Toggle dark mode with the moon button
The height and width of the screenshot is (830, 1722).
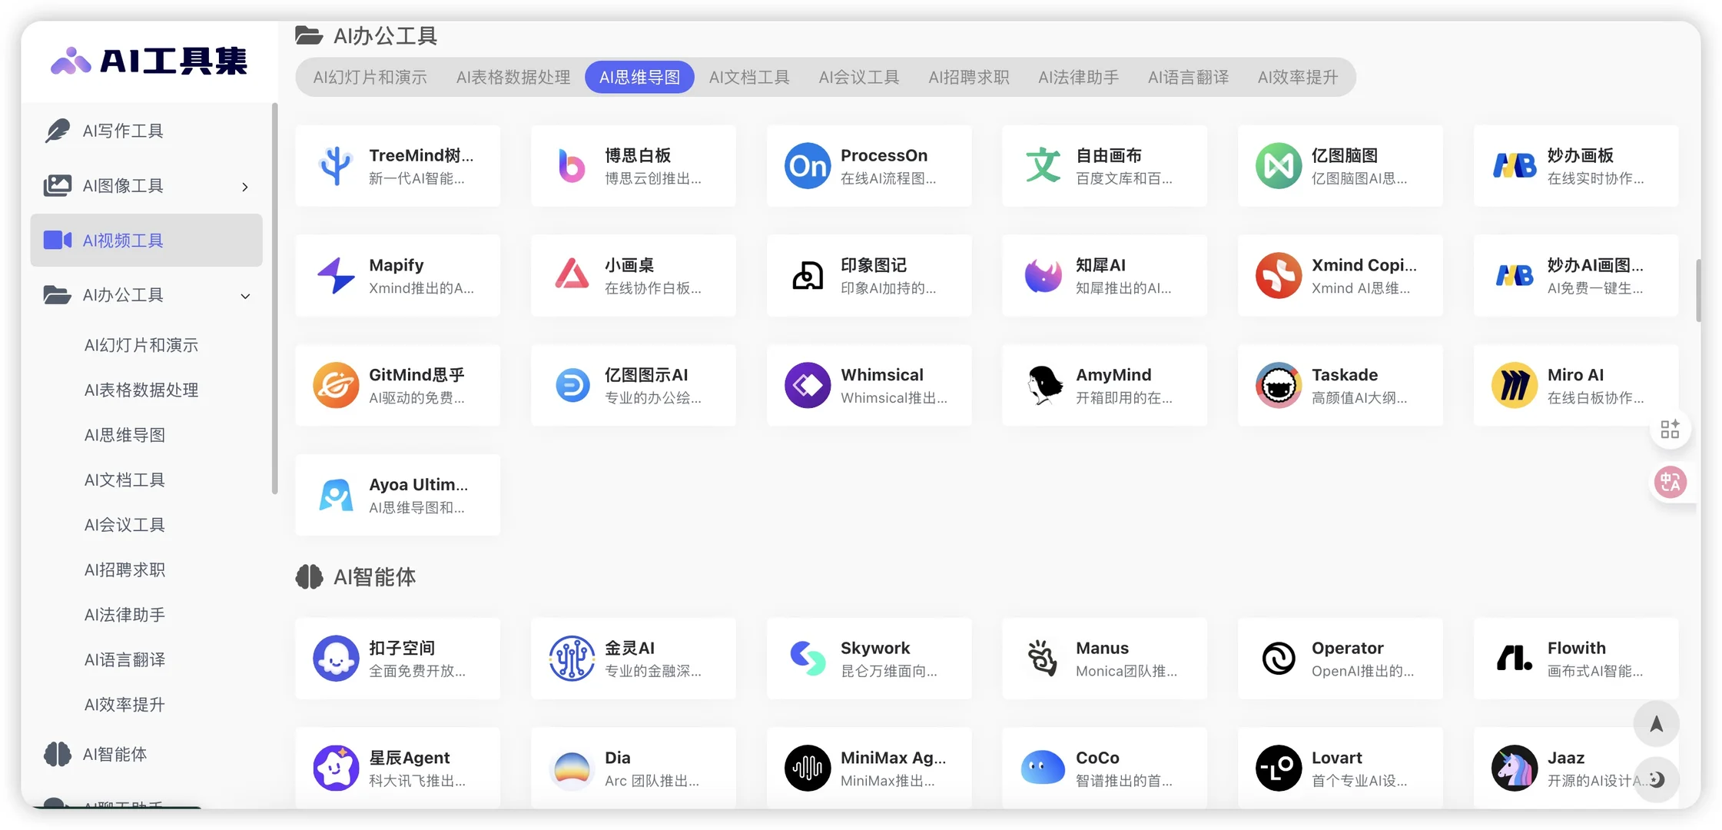pyautogui.click(x=1657, y=779)
